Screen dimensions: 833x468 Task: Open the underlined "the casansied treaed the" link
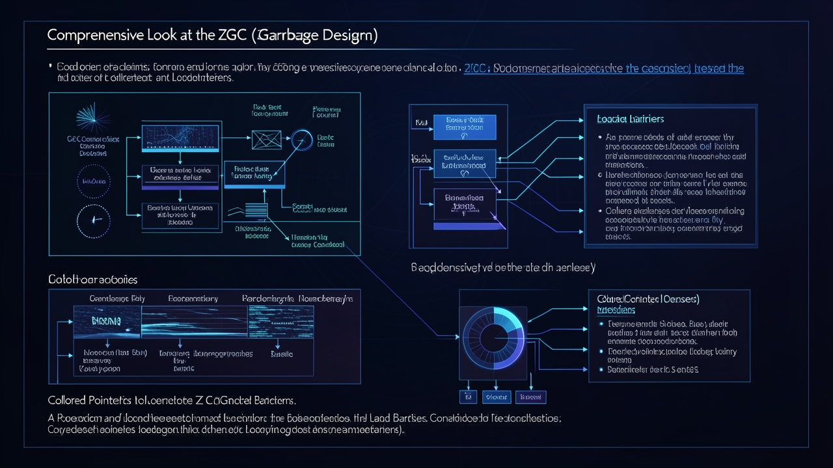pyautogui.click(x=684, y=68)
